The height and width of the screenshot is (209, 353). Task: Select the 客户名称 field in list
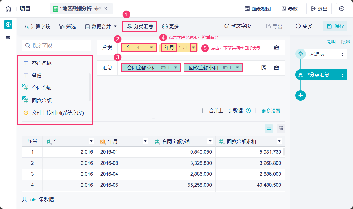point(42,63)
